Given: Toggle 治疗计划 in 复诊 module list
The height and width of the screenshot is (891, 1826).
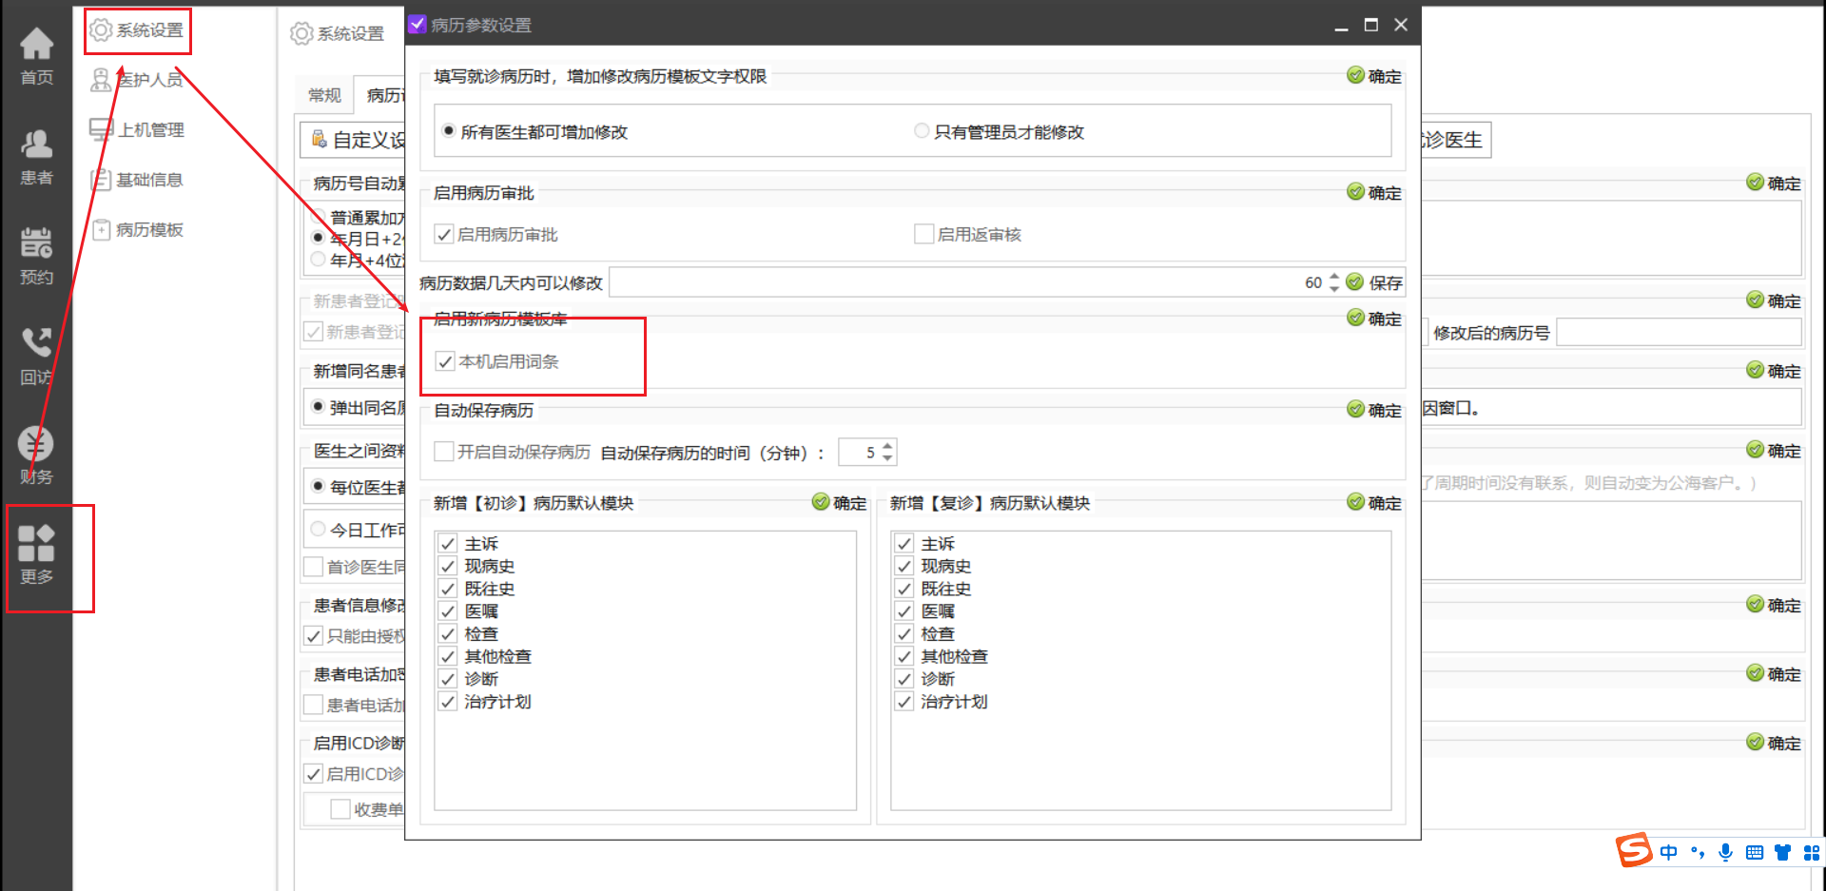Looking at the screenshot, I should (x=904, y=702).
